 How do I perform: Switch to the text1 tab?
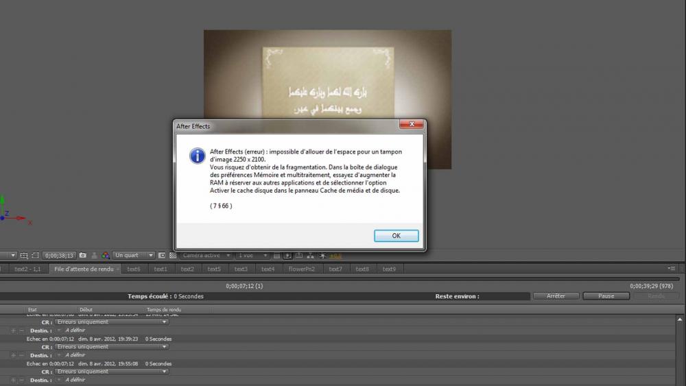pyautogui.click(x=160, y=269)
